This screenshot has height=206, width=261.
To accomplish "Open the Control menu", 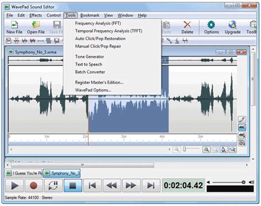I will [53, 15].
